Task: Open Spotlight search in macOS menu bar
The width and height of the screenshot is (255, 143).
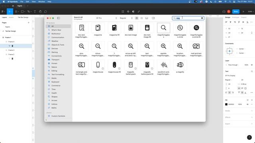Action: click(x=230, y=2)
